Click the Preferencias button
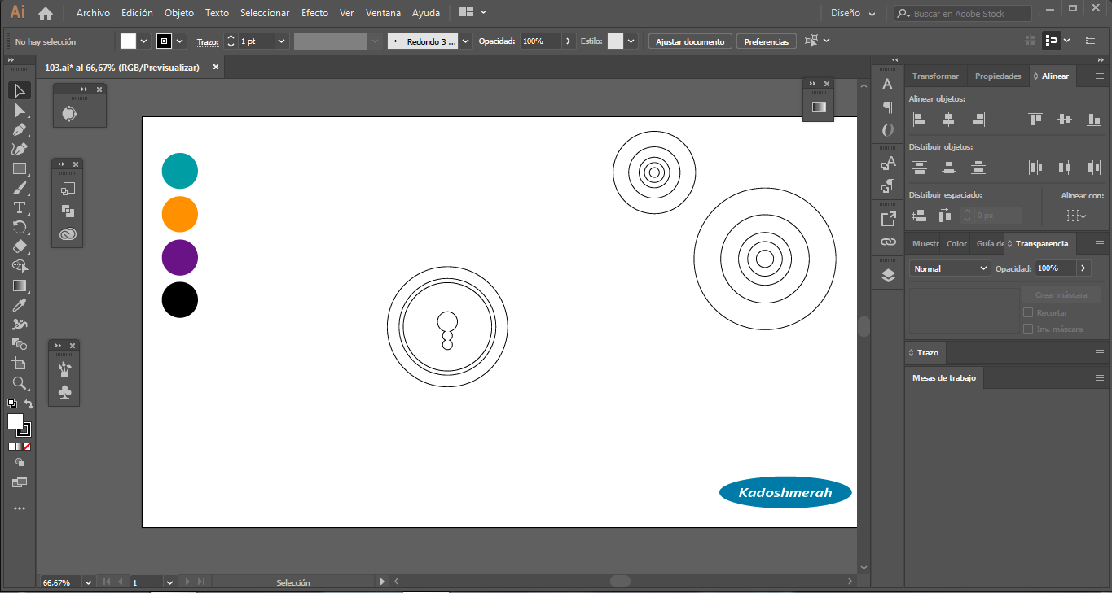1112x593 pixels. 767,41
